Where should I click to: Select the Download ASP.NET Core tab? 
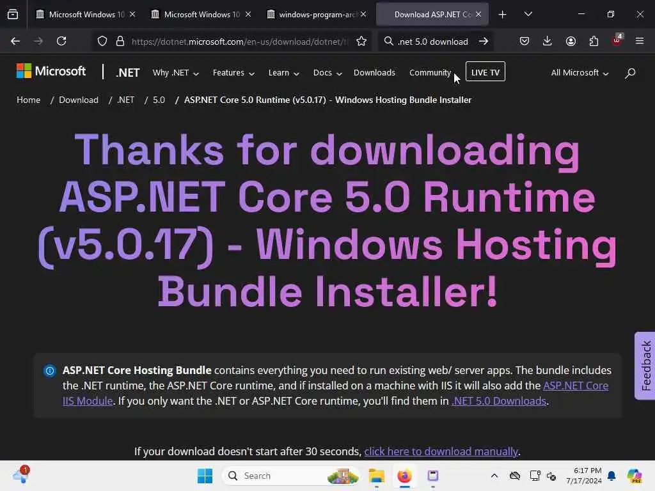click(432, 14)
